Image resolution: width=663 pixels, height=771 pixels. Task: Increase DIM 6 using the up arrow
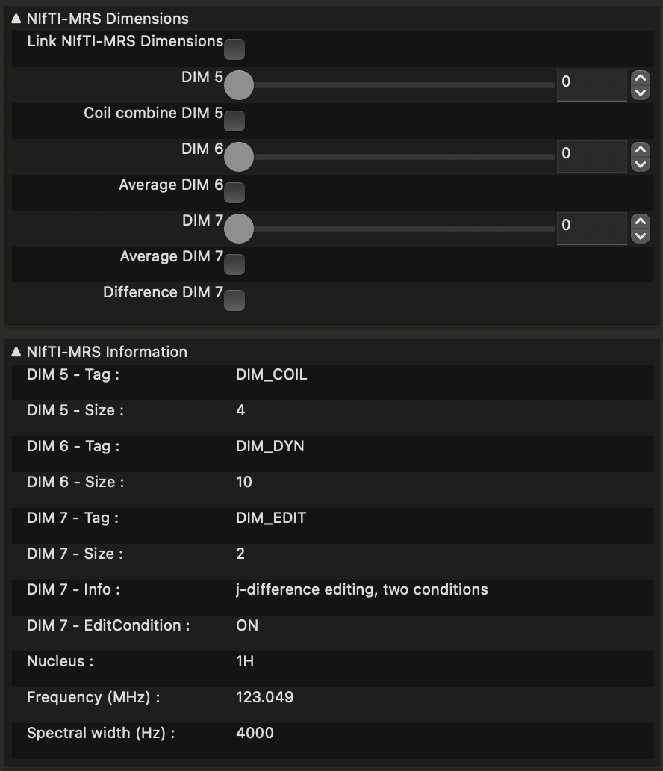click(x=640, y=149)
